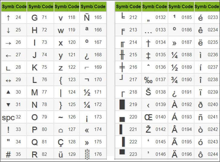Click the last Code column header

click(213, 7)
